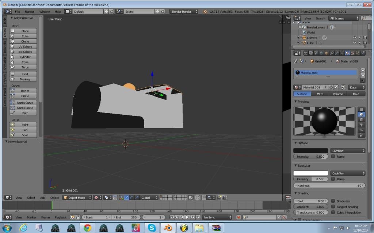
Task: Open the Object Mode dropdown
Action: pyautogui.click(x=77, y=198)
